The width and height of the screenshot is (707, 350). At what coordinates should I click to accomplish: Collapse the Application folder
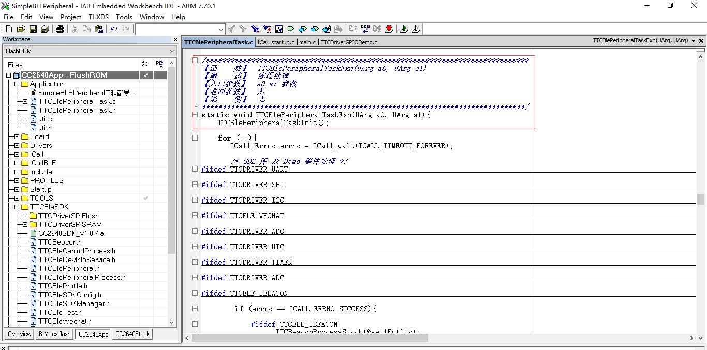coord(17,84)
